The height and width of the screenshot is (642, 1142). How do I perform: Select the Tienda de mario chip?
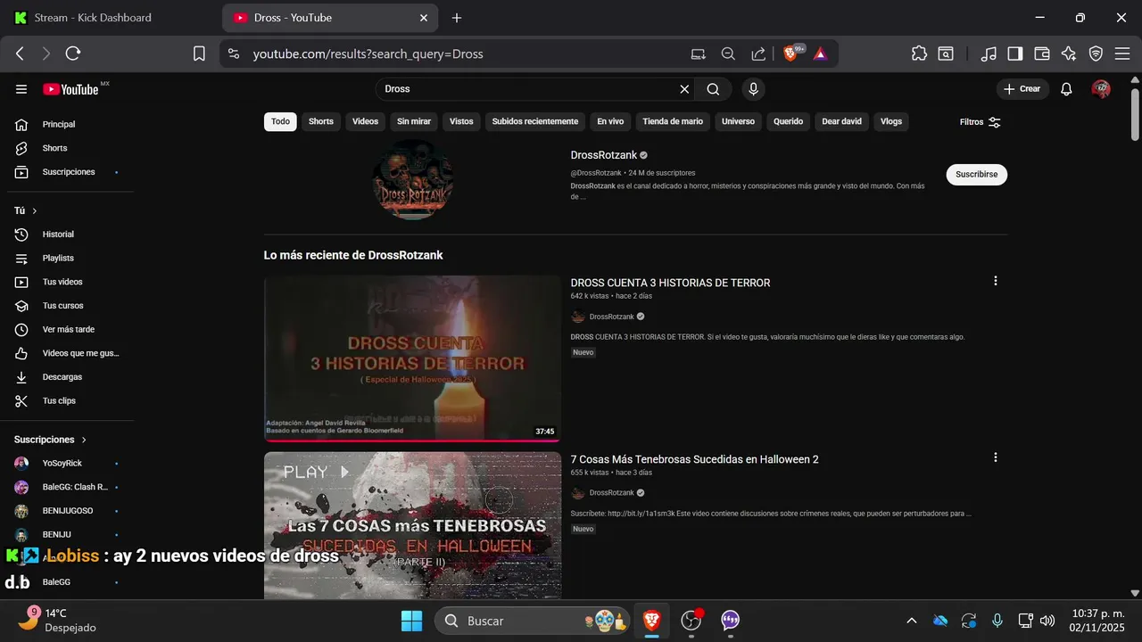click(673, 121)
